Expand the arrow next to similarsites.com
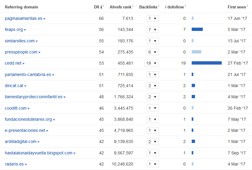This screenshot has width=252, height=170. click(x=37, y=41)
